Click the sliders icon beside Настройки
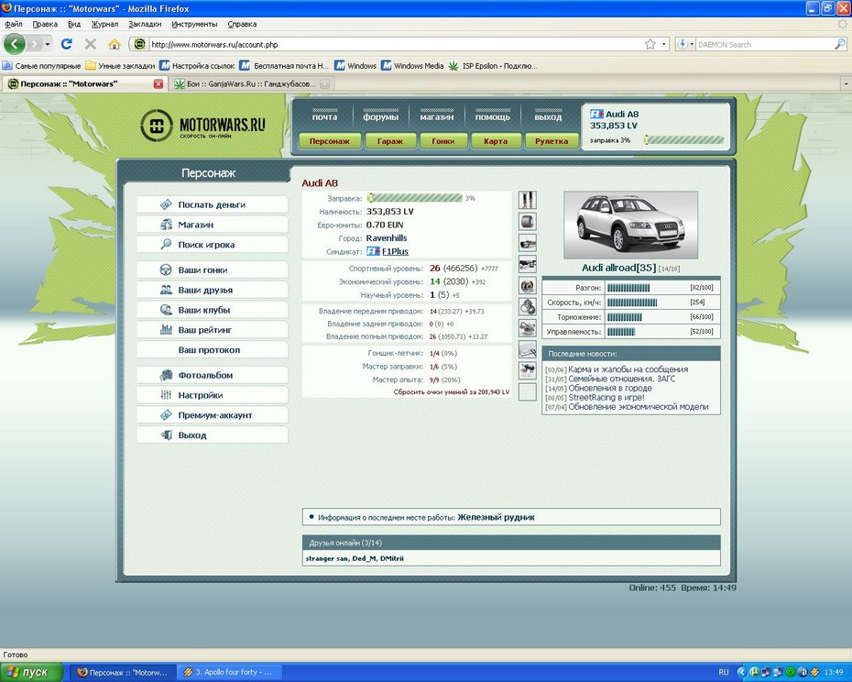 point(166,395)
